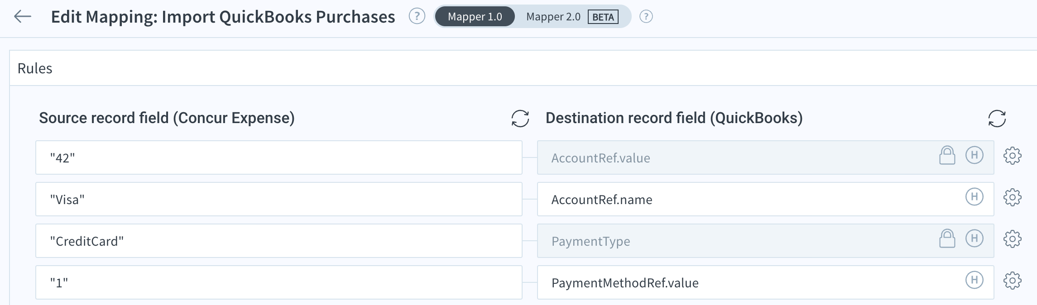The image size is (1037, 305).
Task: Switch to Mapper 2.0 BETA
Action: (572, 17)
